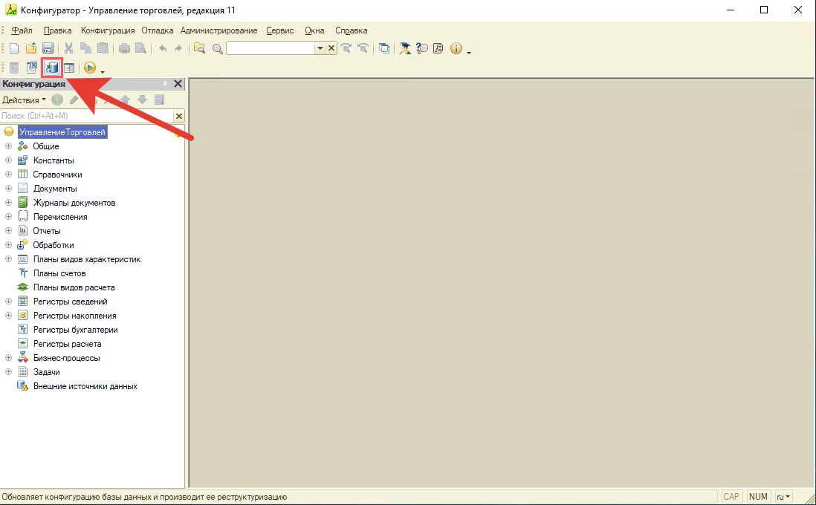The height and width of the screenshot is (505, 816).
Task: Open the ru language dropdown in status bar
Action: (x=783, y=497)
